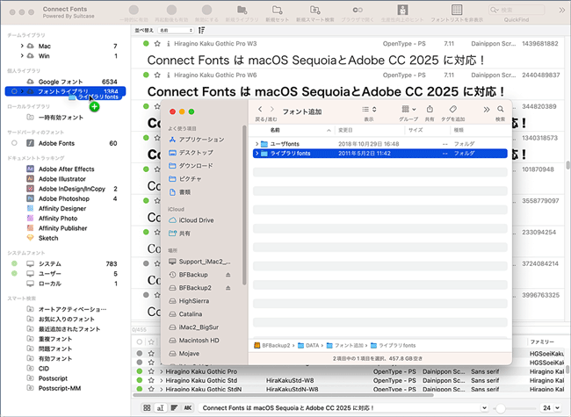Select the paragraph preview icon

coord(174,408)
